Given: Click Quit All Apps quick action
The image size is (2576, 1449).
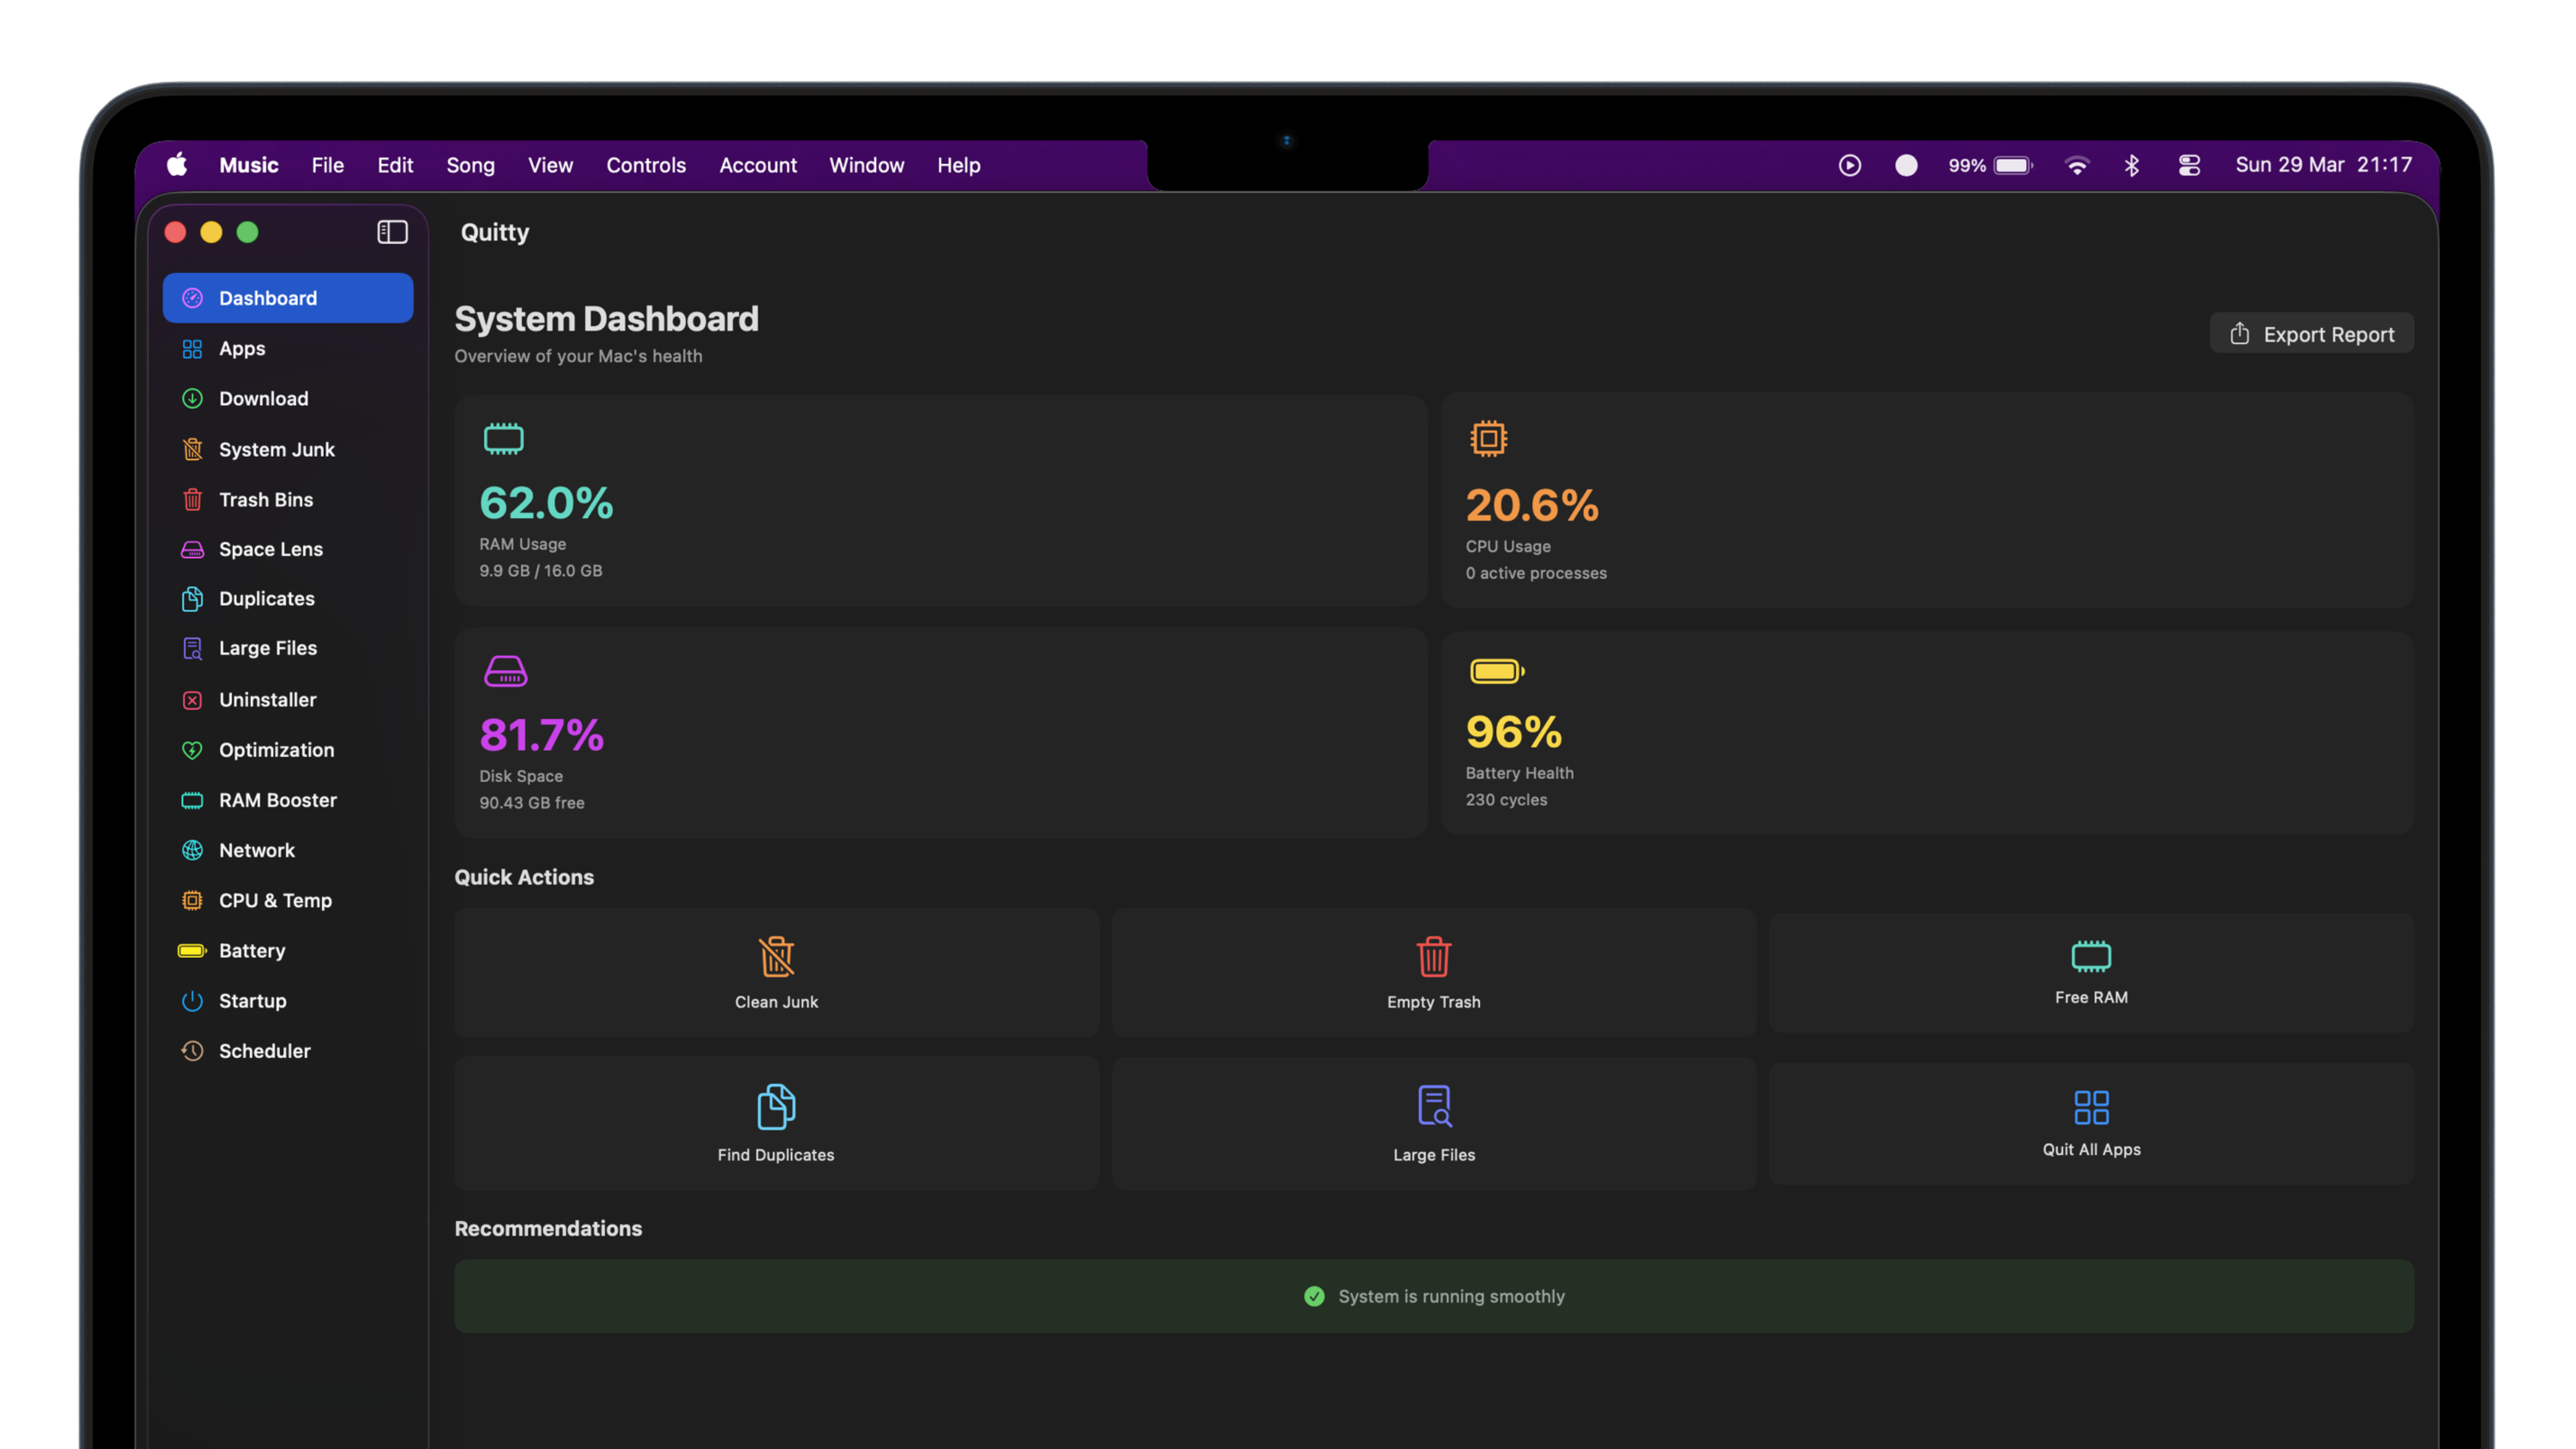Looking at the screenshot, I should click(2090, 1123).
